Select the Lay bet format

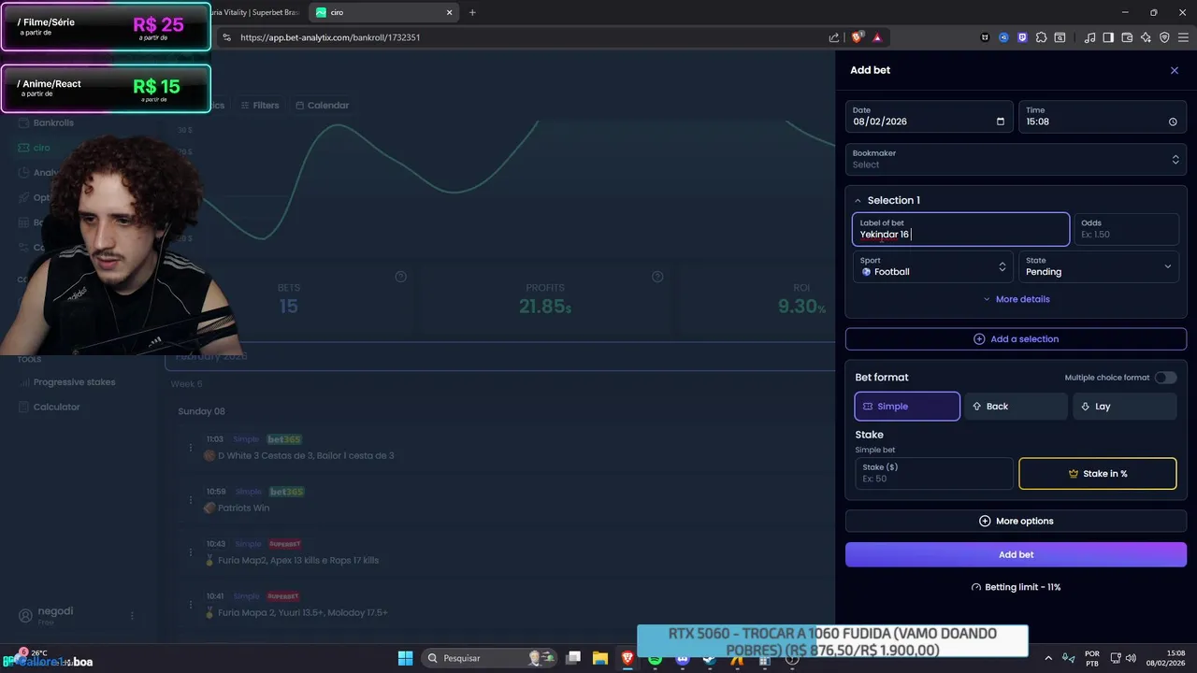coord(1125,407)
